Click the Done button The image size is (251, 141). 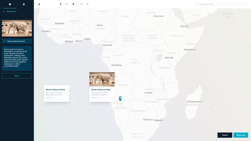click(17, 76)
